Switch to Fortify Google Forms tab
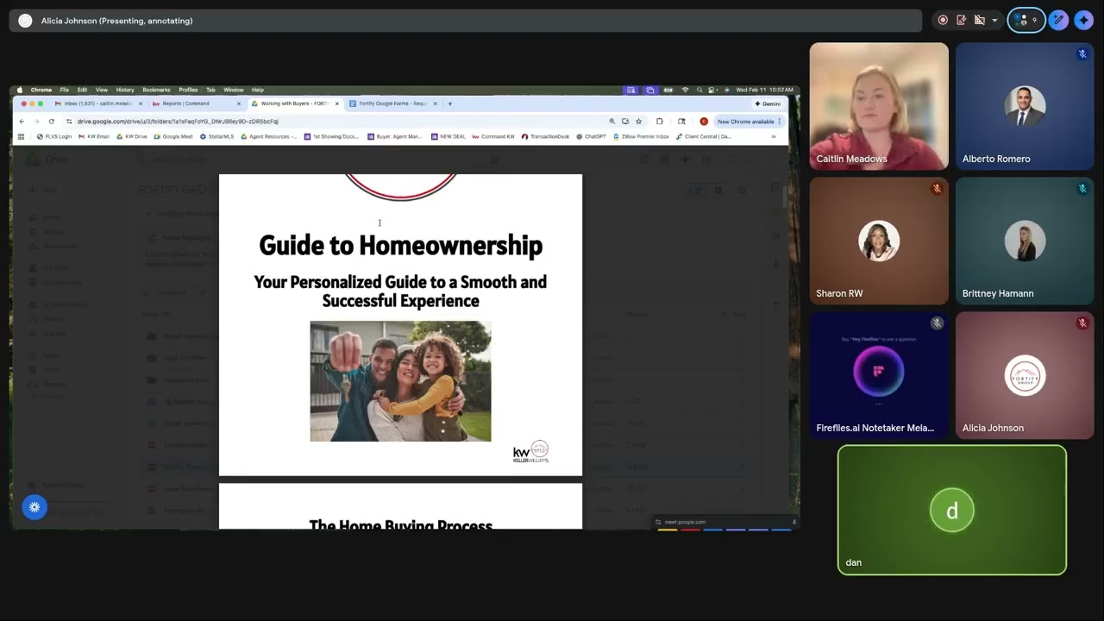The height and width of the screenshot is (621, 1104). 392,103
